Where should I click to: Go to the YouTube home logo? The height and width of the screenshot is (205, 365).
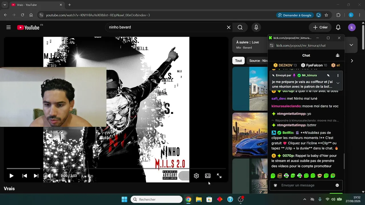(28, 27)
